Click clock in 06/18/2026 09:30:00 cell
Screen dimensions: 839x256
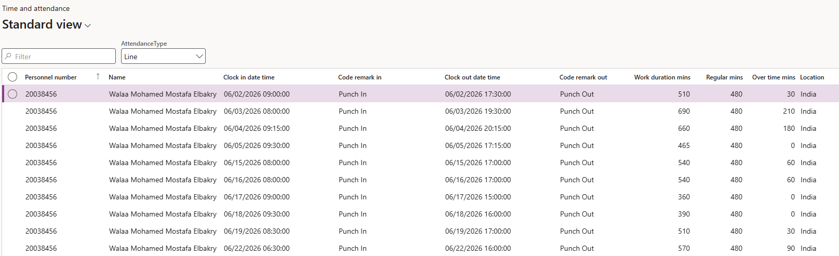click(x=257, y=214)
